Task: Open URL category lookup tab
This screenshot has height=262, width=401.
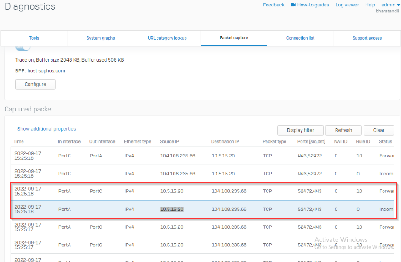Action: click(167, 38)
